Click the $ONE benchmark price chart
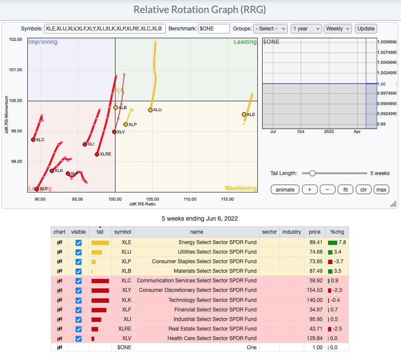Viewport: 401px width, 354px height. point(319,83)
